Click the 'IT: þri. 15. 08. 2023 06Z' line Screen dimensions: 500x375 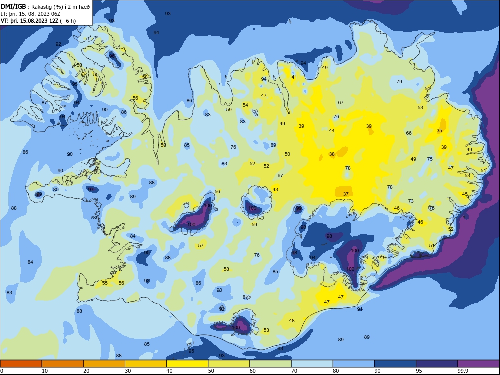(30, 14)
